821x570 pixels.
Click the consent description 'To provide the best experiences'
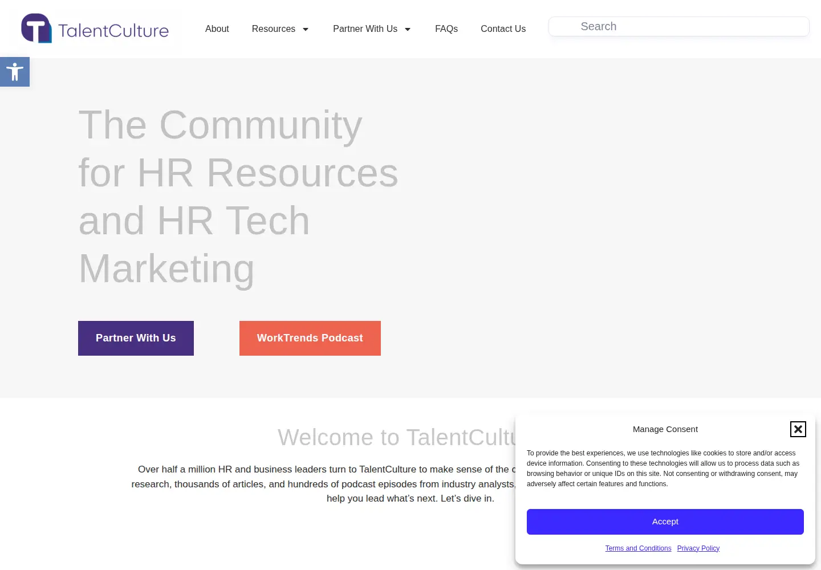(x=663, y=469)
